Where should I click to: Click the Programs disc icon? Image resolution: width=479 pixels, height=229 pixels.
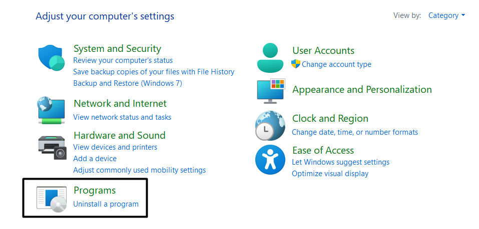52,198
